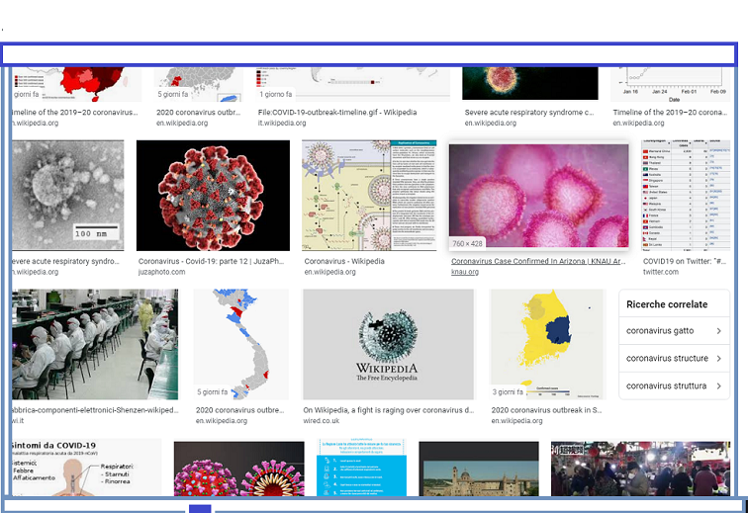The width and height of the screenshot is (748, 513).
Task: Open night market crowd photo
Action: pyautogui.click(x=641, y=469)
